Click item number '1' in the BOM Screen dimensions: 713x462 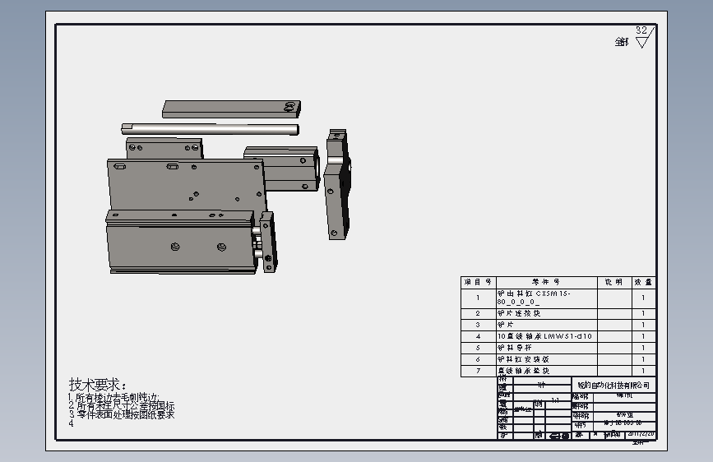[x=478, y=298]
